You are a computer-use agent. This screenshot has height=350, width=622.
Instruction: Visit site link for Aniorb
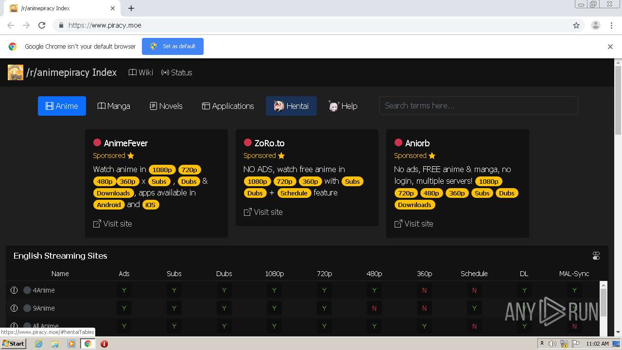pos(414,224)
